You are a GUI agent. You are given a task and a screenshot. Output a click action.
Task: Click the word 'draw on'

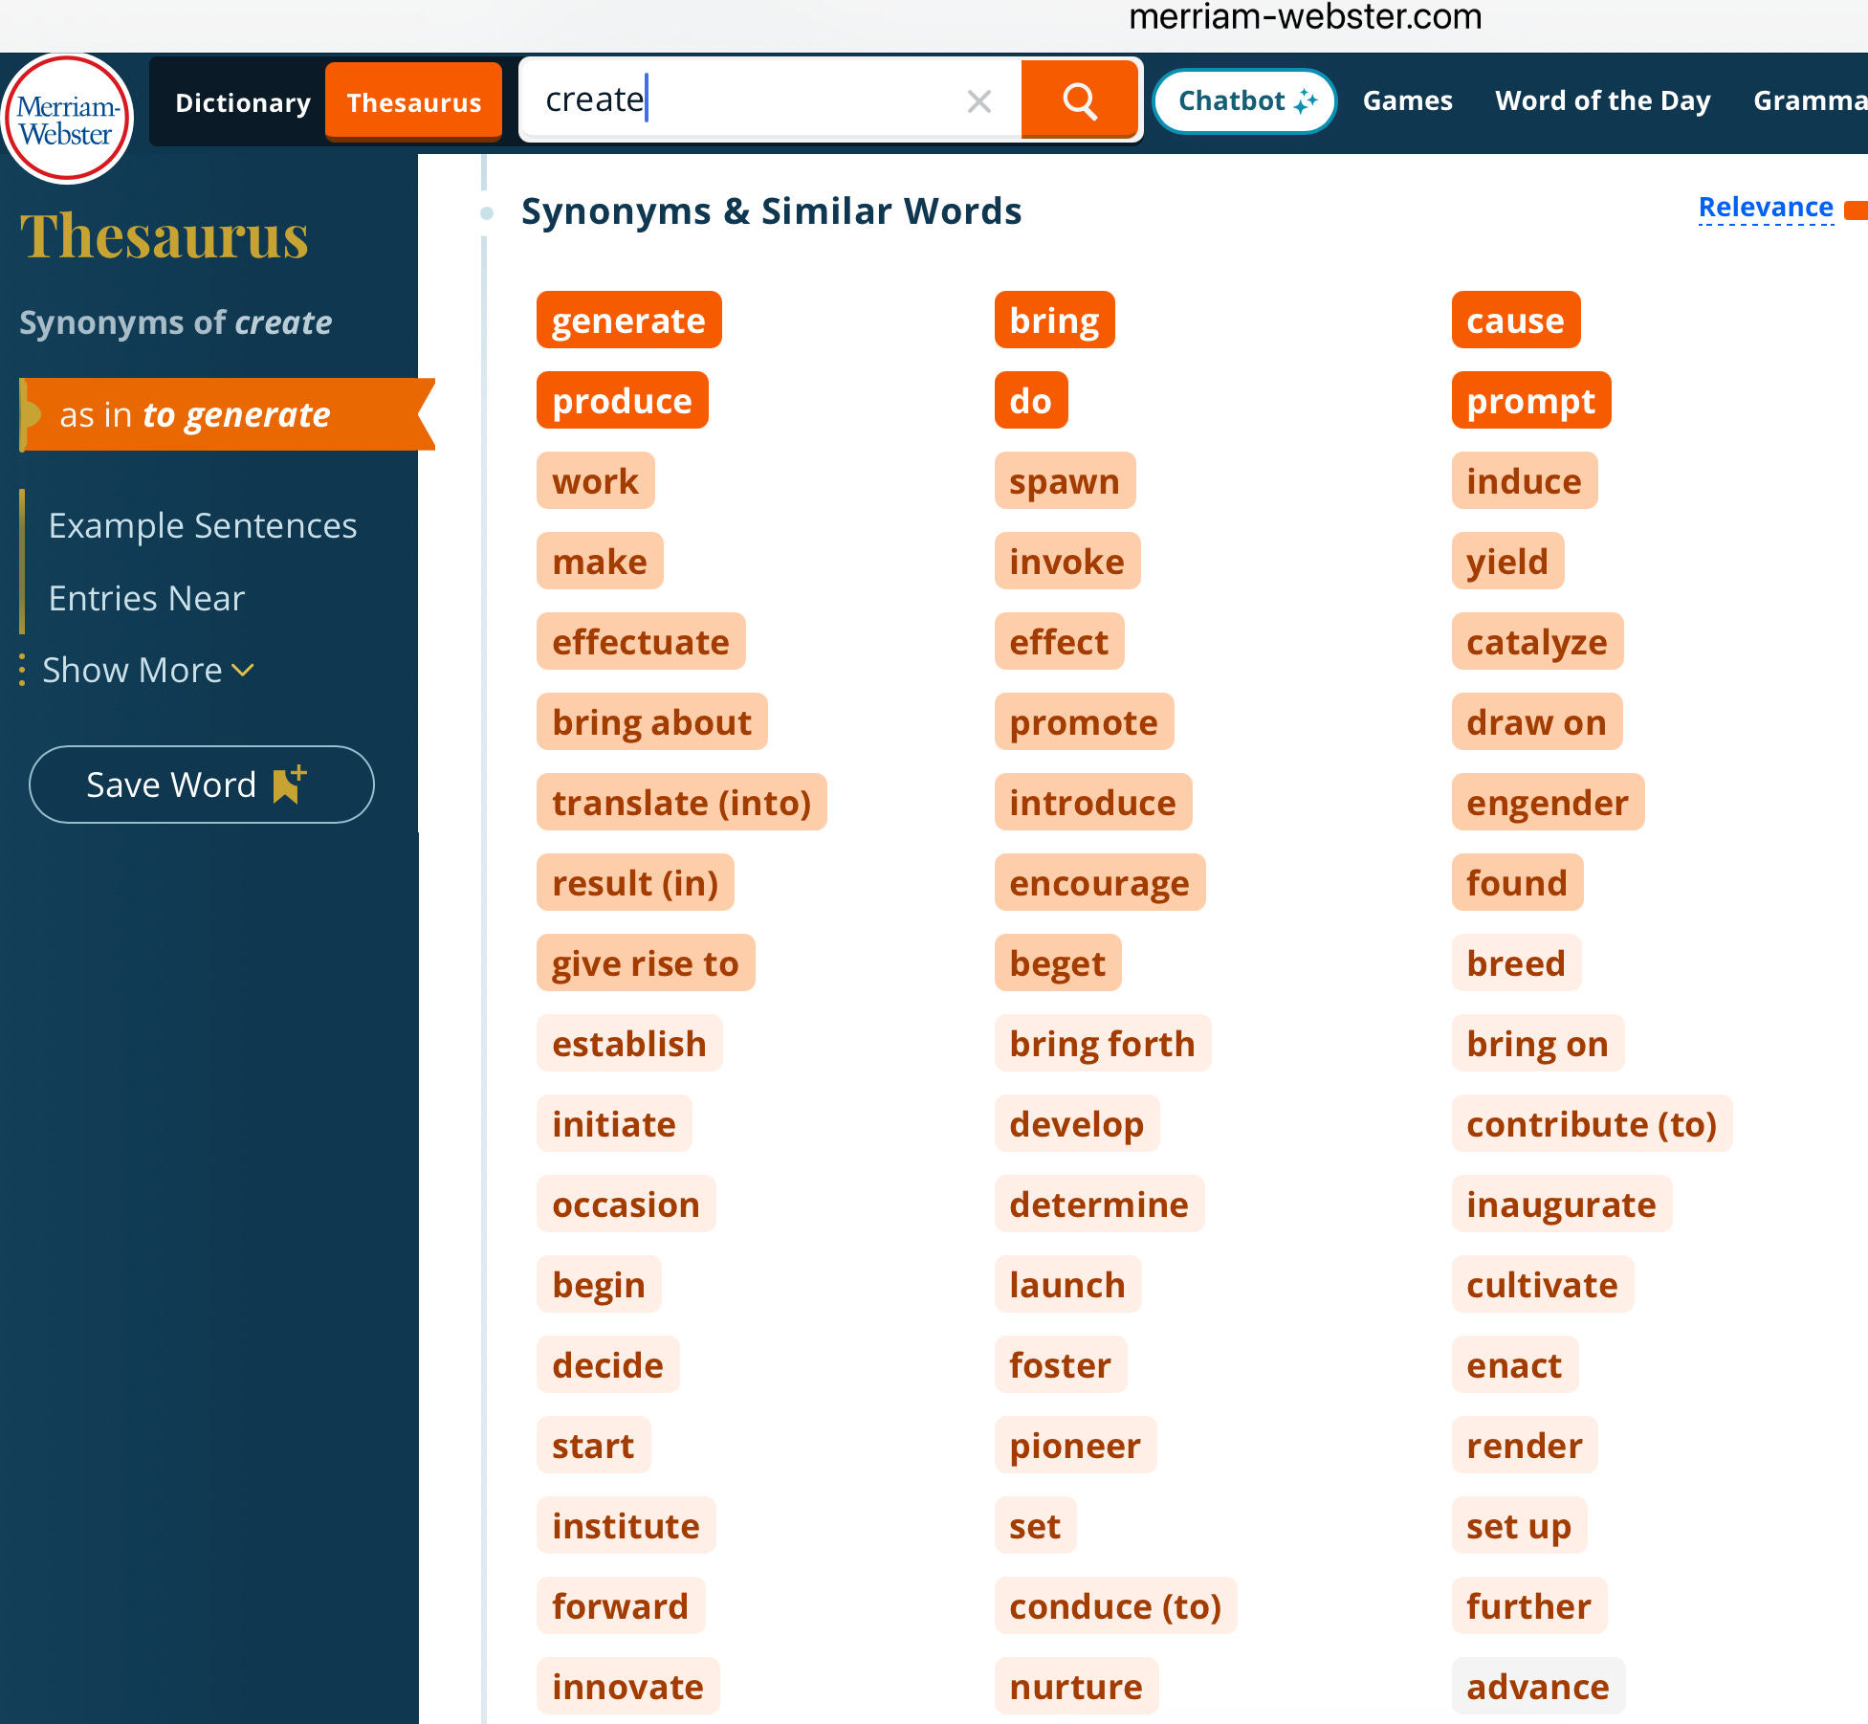point(1537,721)
